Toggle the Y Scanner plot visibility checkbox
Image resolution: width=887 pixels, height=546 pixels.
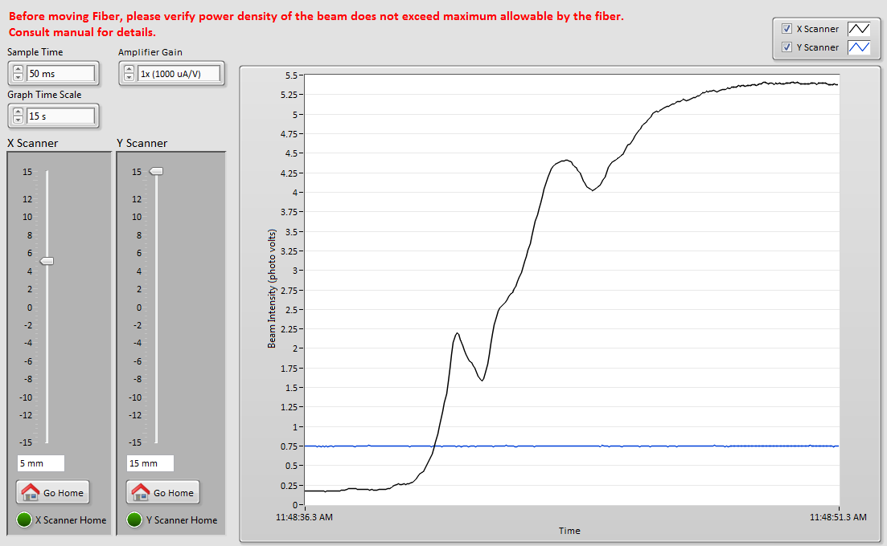point(786,47)
